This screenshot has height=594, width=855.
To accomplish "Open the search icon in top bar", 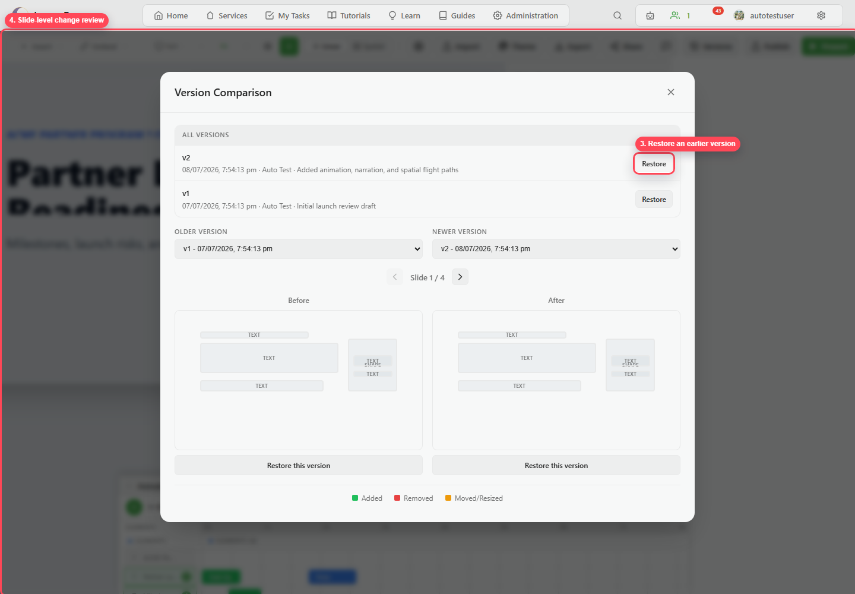I will [617, 15].
